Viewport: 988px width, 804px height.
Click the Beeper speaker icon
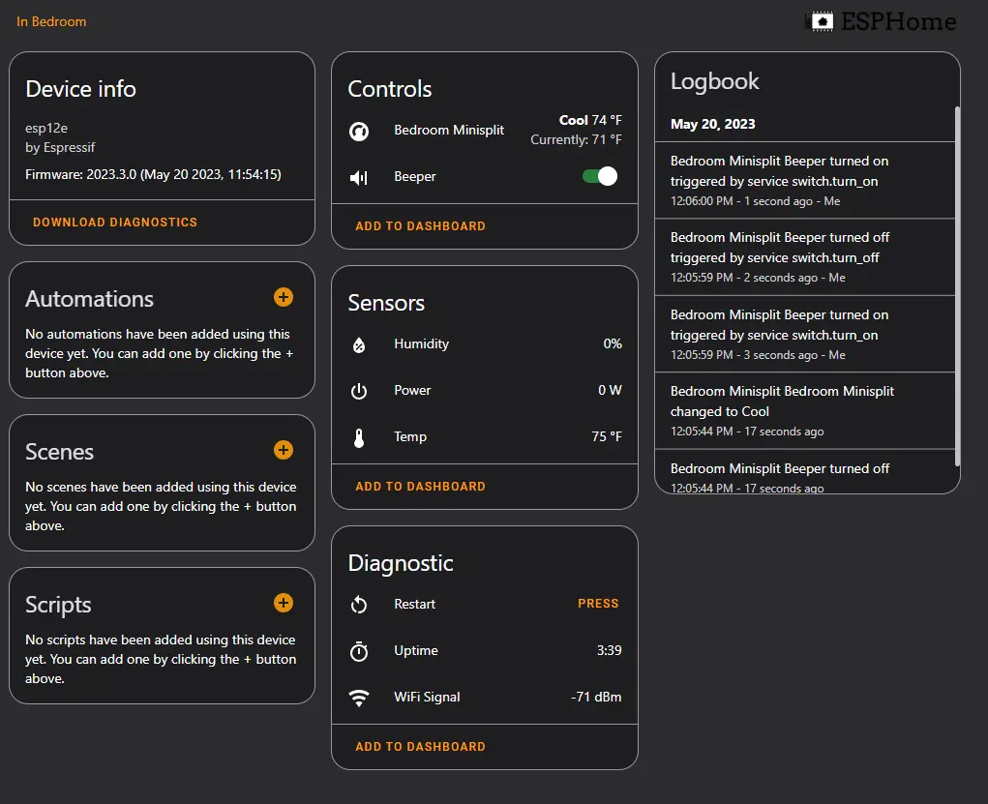coord(359,177)
